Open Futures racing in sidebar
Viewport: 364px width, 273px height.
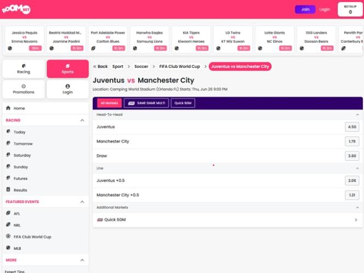[20, 178]
